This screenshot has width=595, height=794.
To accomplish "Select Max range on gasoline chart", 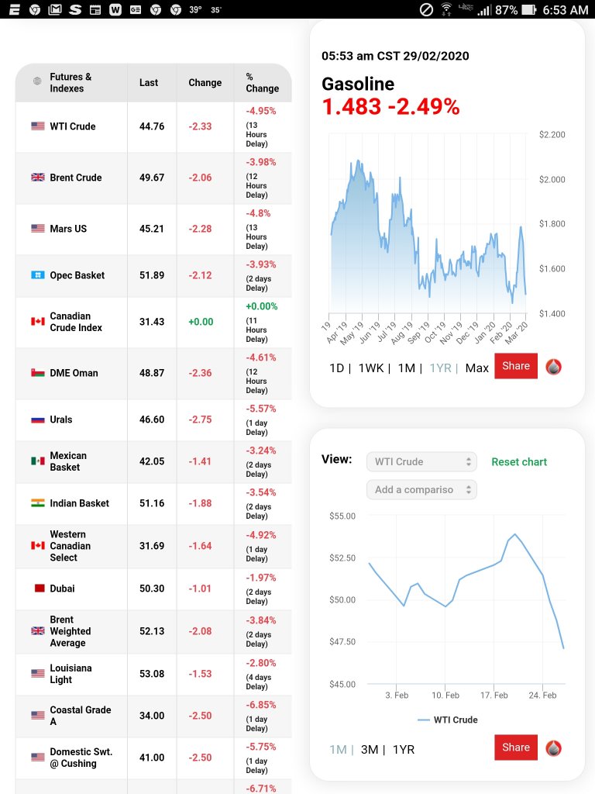I will (476, 368).
